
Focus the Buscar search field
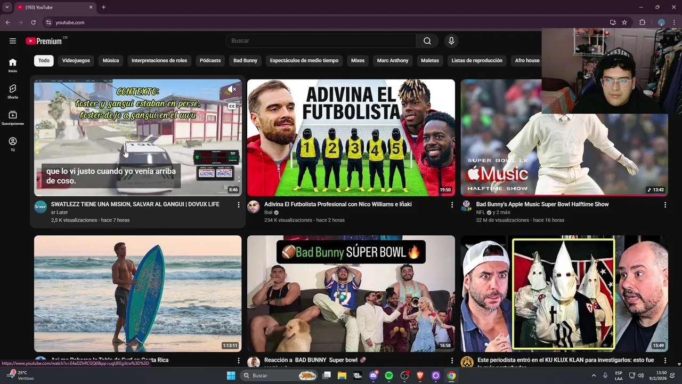tap(321, 41)
